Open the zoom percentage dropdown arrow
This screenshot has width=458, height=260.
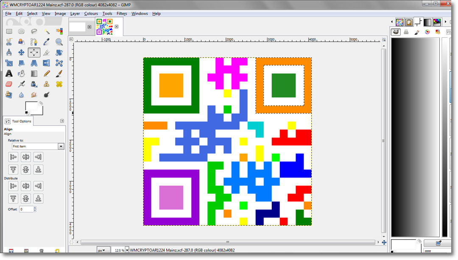(x=127, y=250)
